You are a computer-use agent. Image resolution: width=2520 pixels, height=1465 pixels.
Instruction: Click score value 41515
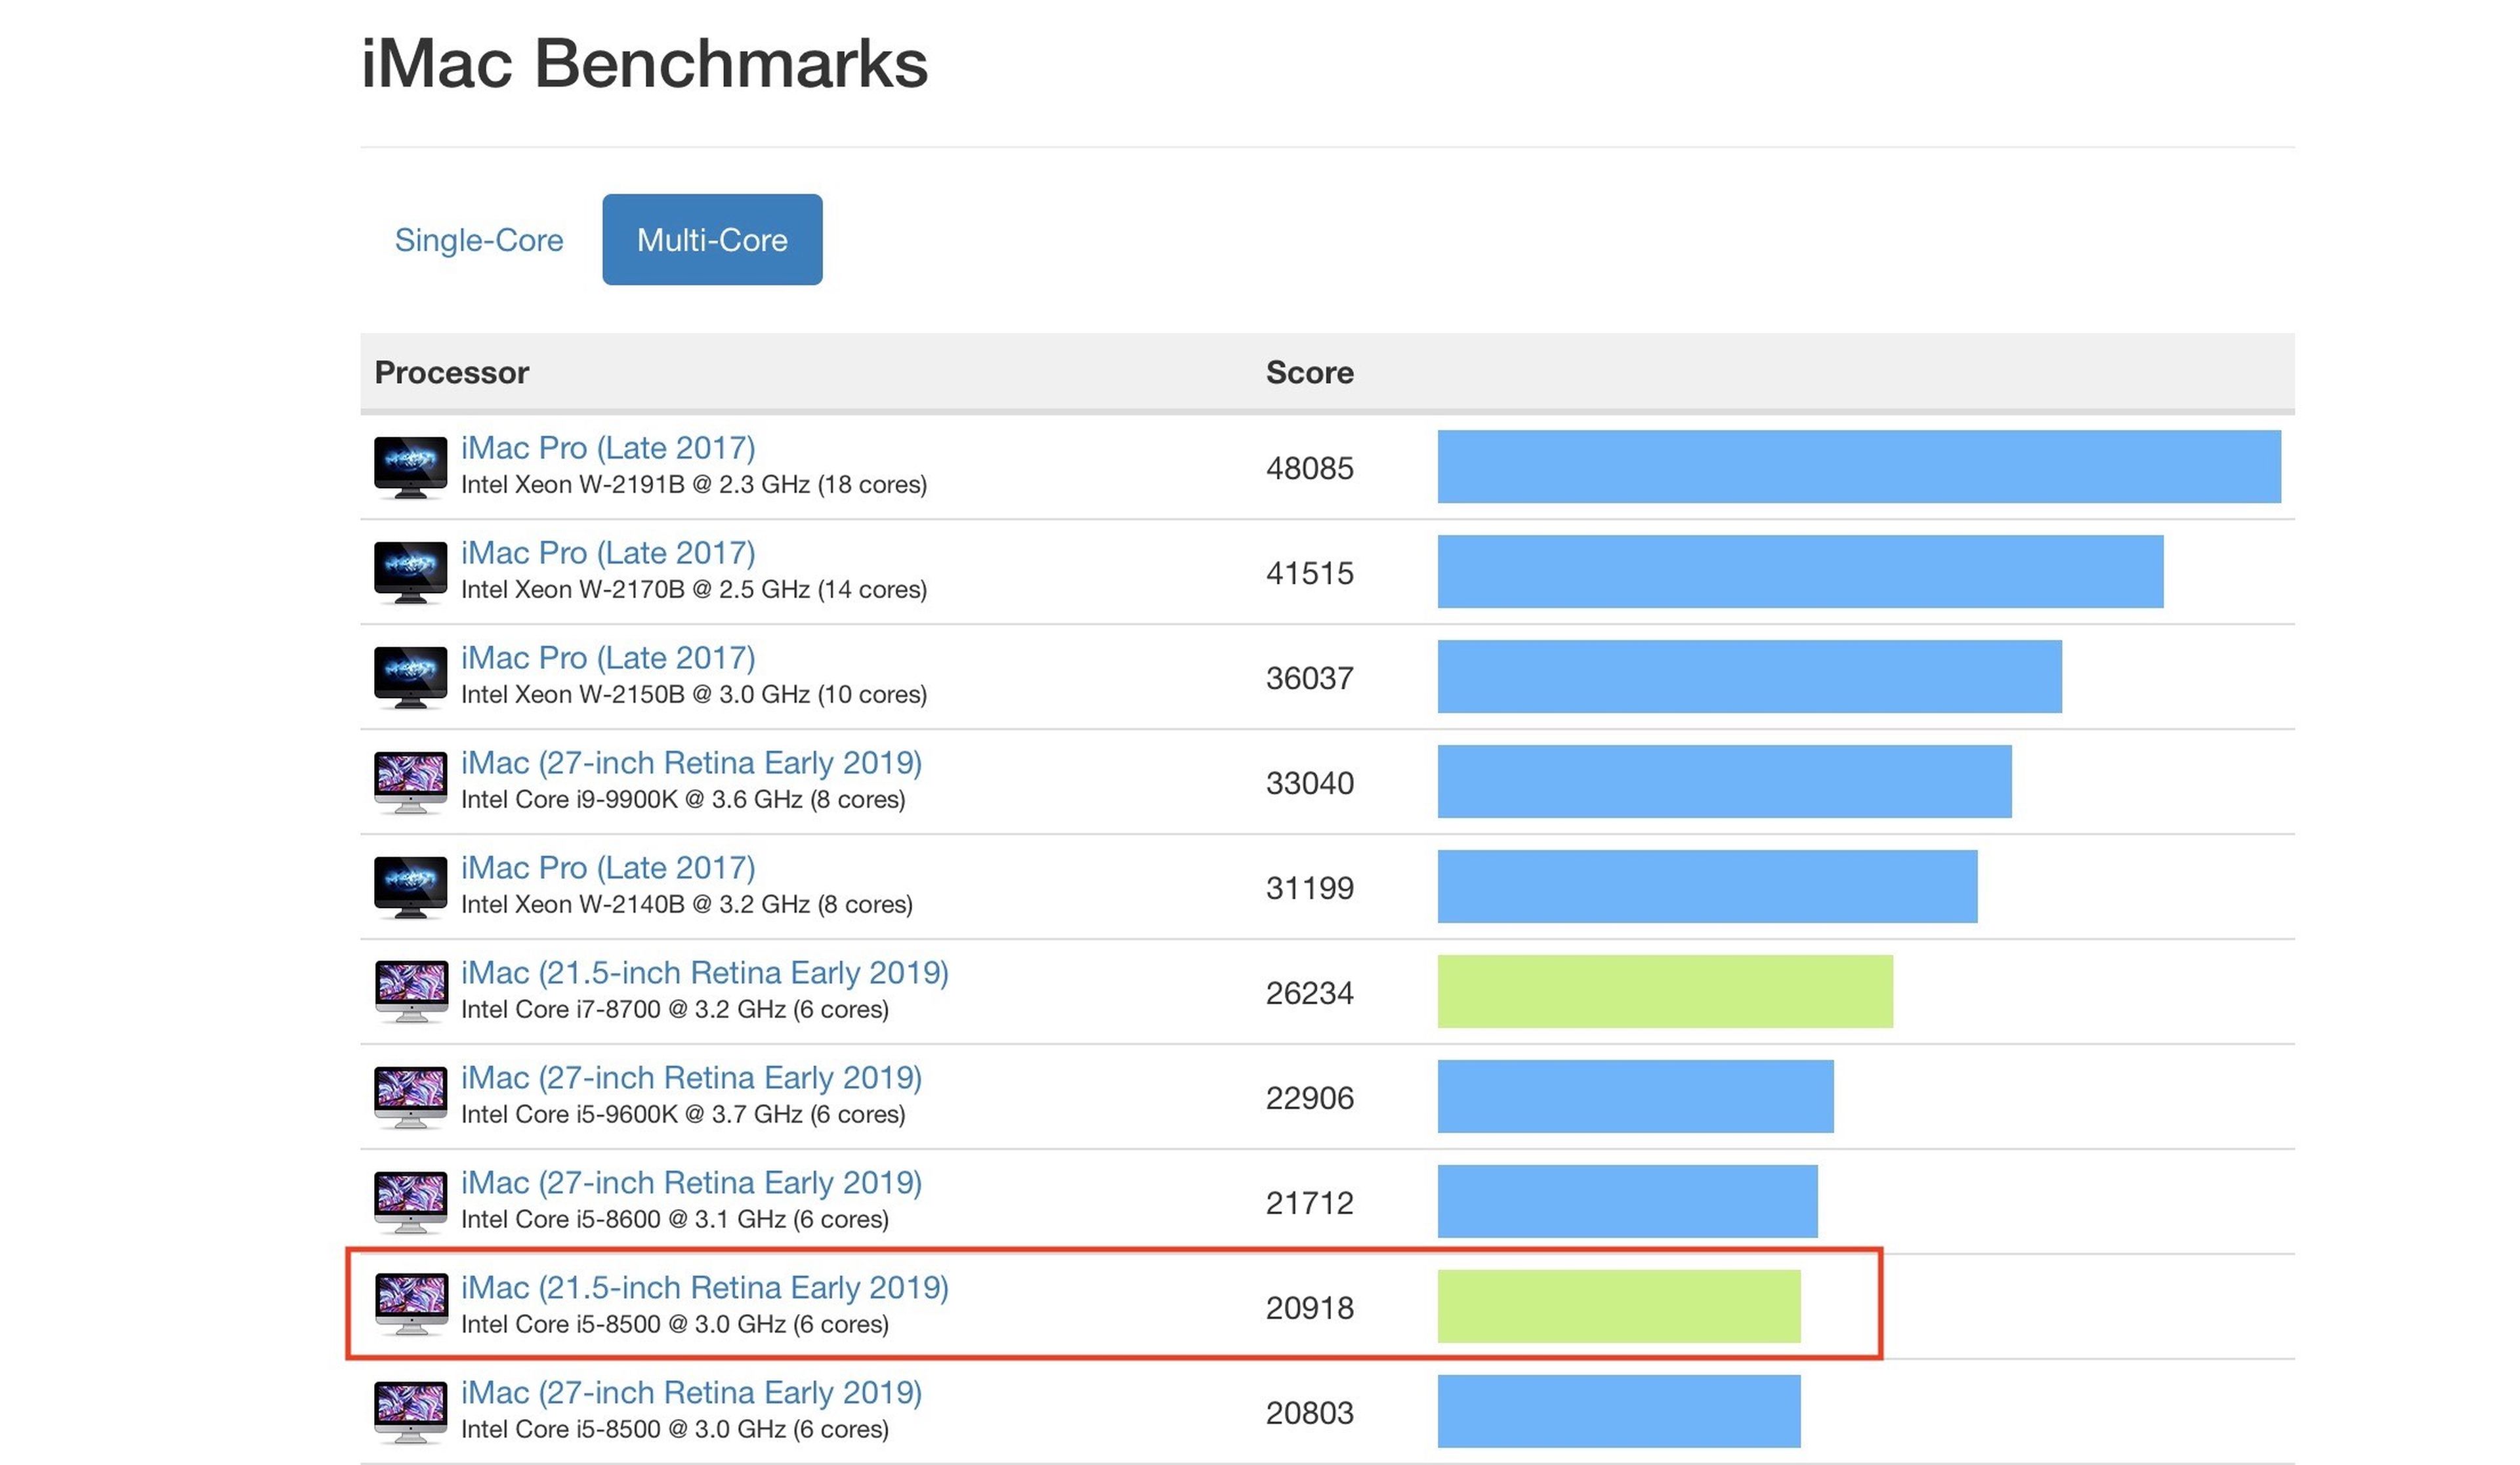[x=1310, y=573]
